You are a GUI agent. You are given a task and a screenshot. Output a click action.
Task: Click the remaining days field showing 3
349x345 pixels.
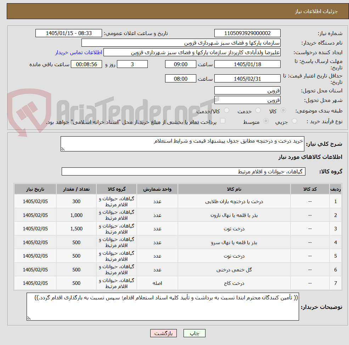(132, 64)
